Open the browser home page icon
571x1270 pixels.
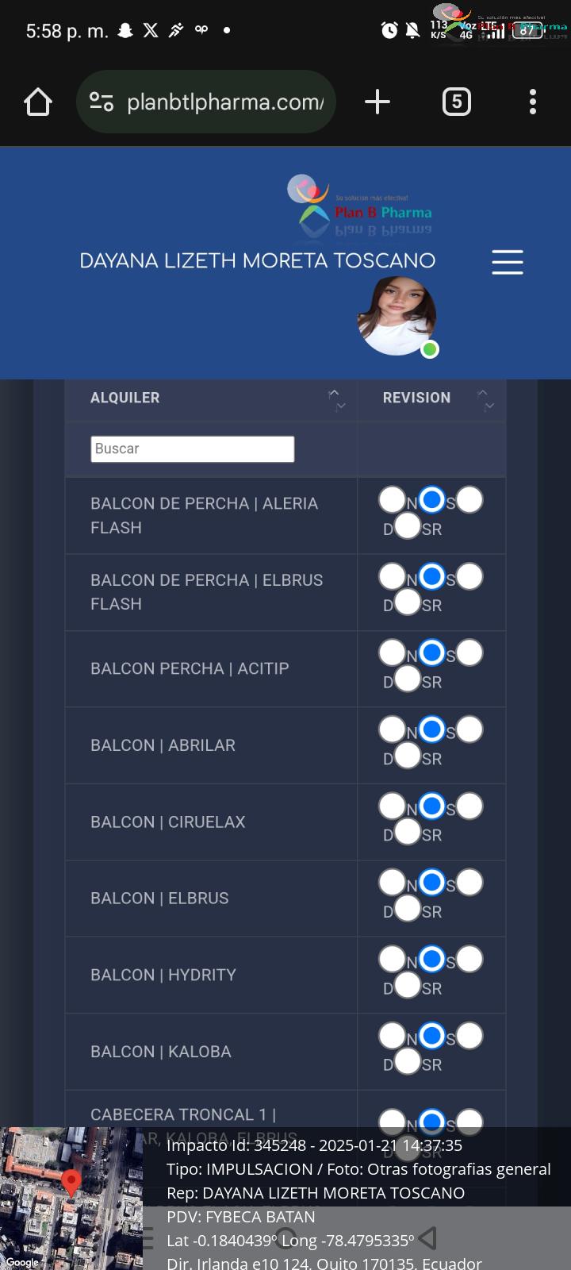point(38,102)
